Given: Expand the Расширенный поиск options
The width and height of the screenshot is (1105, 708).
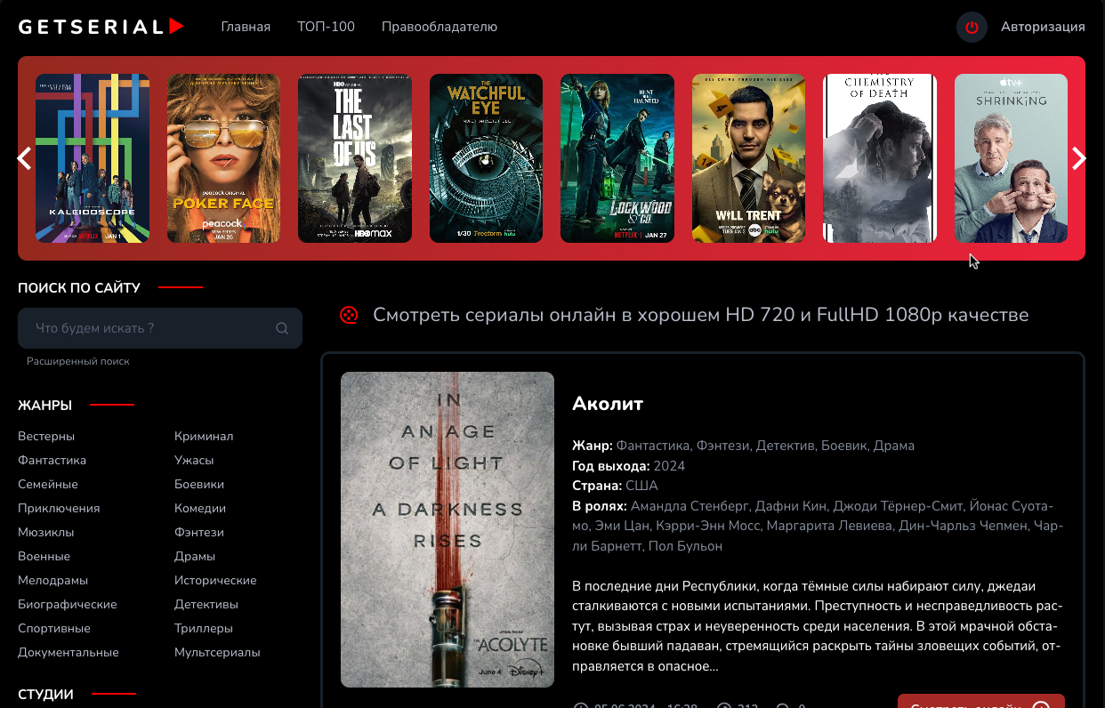Looking at the screenshot, I should tap(79, 361).
